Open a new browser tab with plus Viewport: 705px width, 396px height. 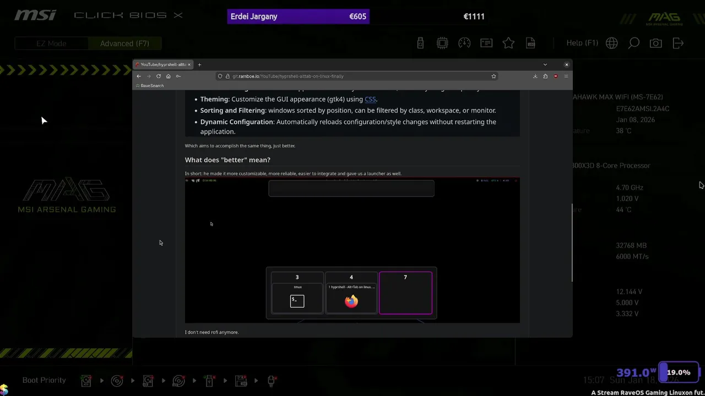[x=199, y=64]
